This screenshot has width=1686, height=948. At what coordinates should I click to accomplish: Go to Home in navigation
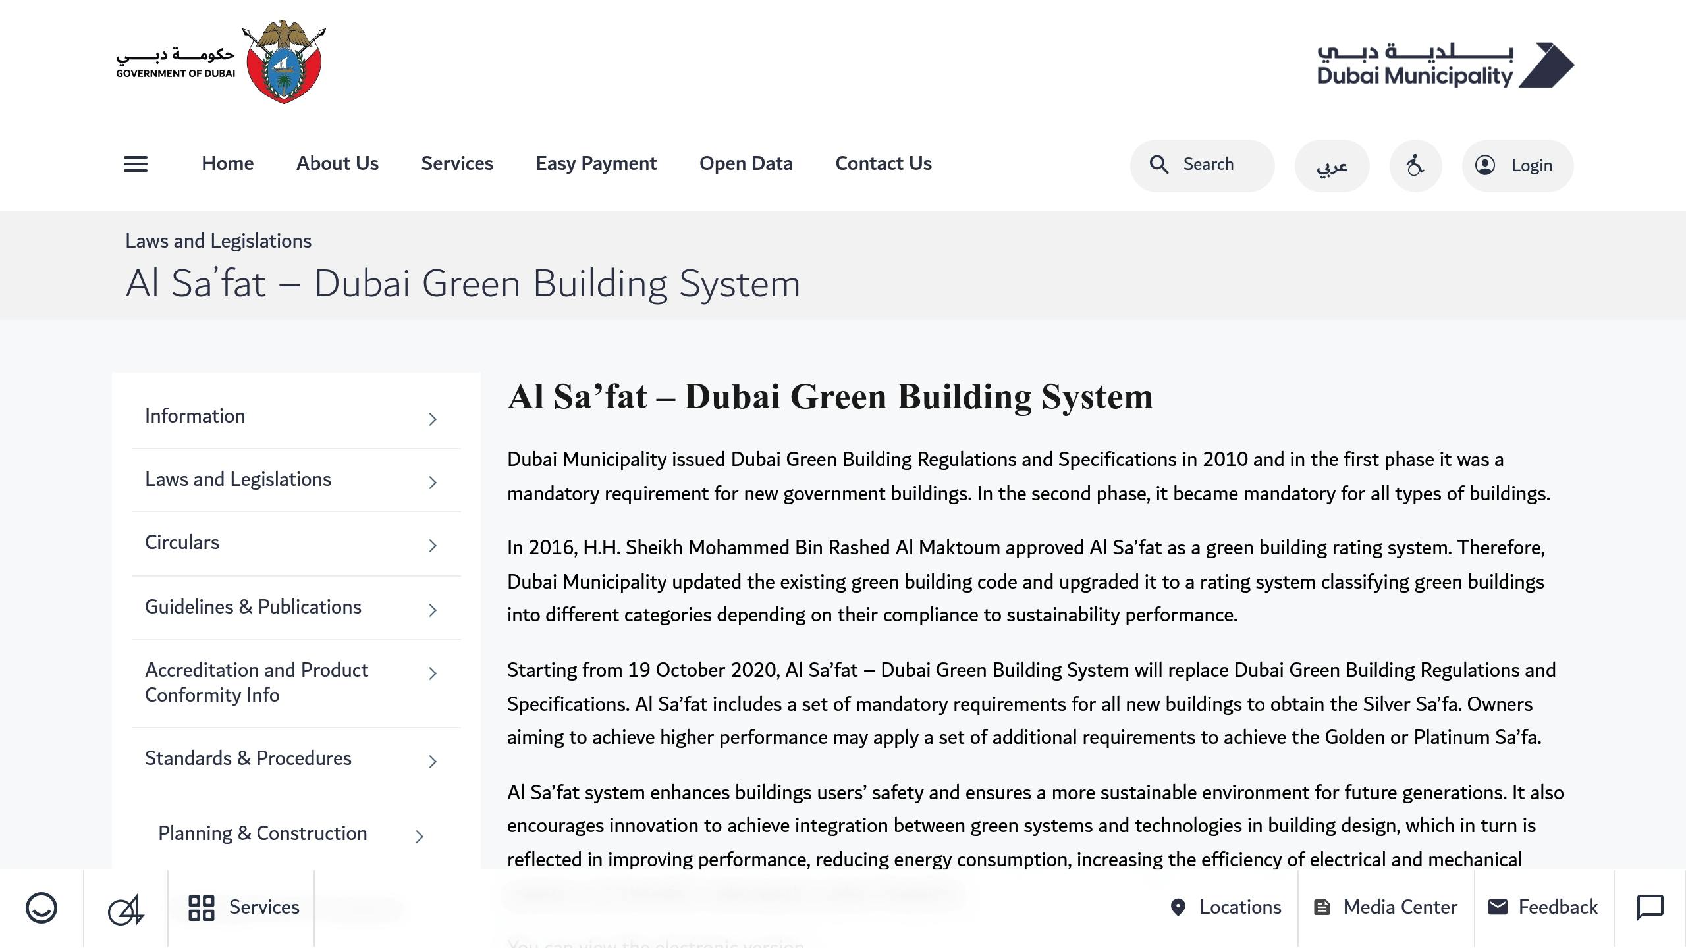click(227, 163)
